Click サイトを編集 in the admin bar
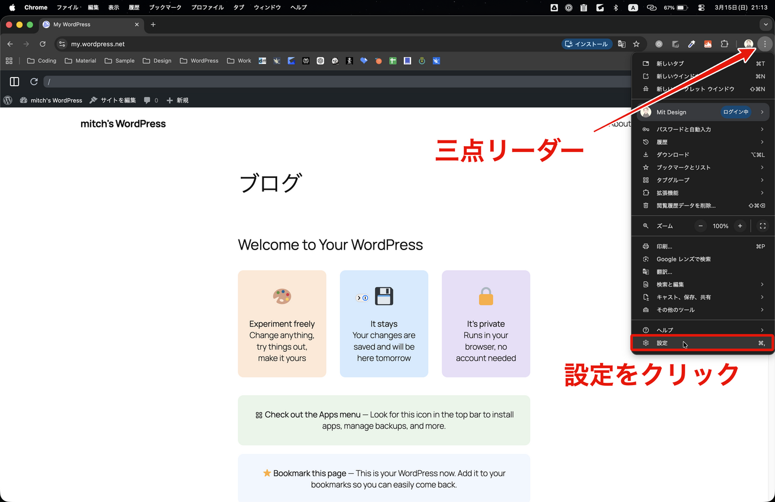This screenshot has height=502, width=775. click(113, 100)
